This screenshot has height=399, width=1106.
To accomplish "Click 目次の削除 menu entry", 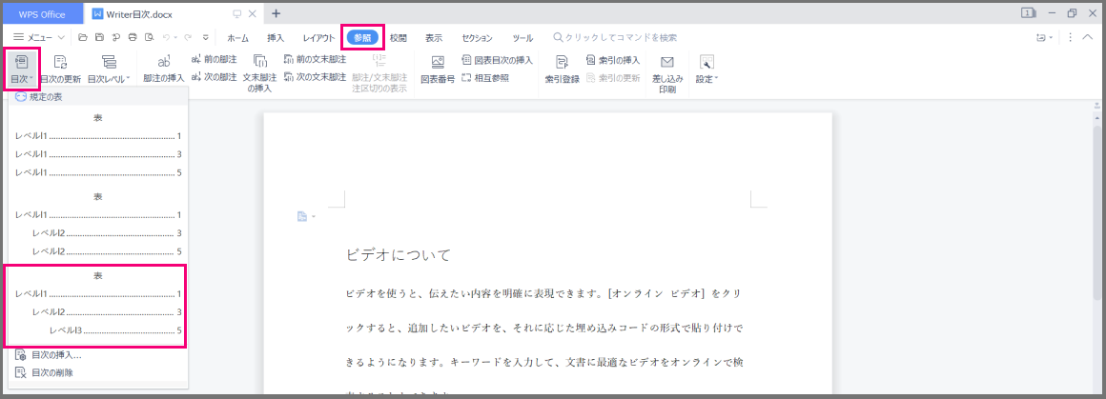I will click(x=98, y=372).
